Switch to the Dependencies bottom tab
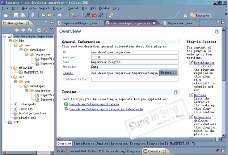Screen dimensions: 228x155 (84, 143)
